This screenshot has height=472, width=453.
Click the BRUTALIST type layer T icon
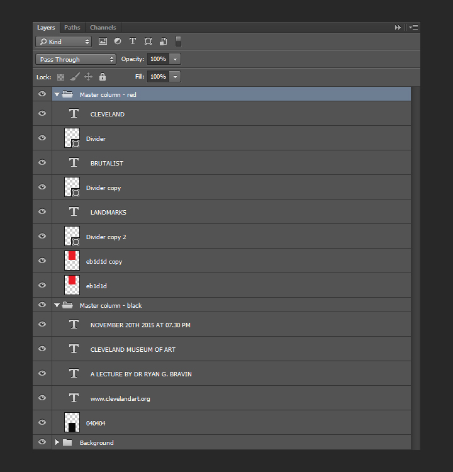click(x=74, y=162)
